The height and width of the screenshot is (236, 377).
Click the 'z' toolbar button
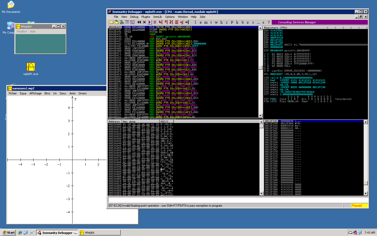click(248, 22)
